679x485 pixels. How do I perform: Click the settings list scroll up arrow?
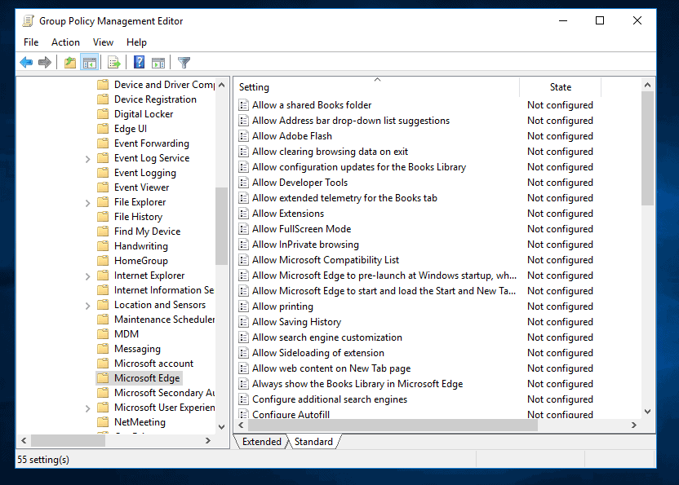(647, 85)
